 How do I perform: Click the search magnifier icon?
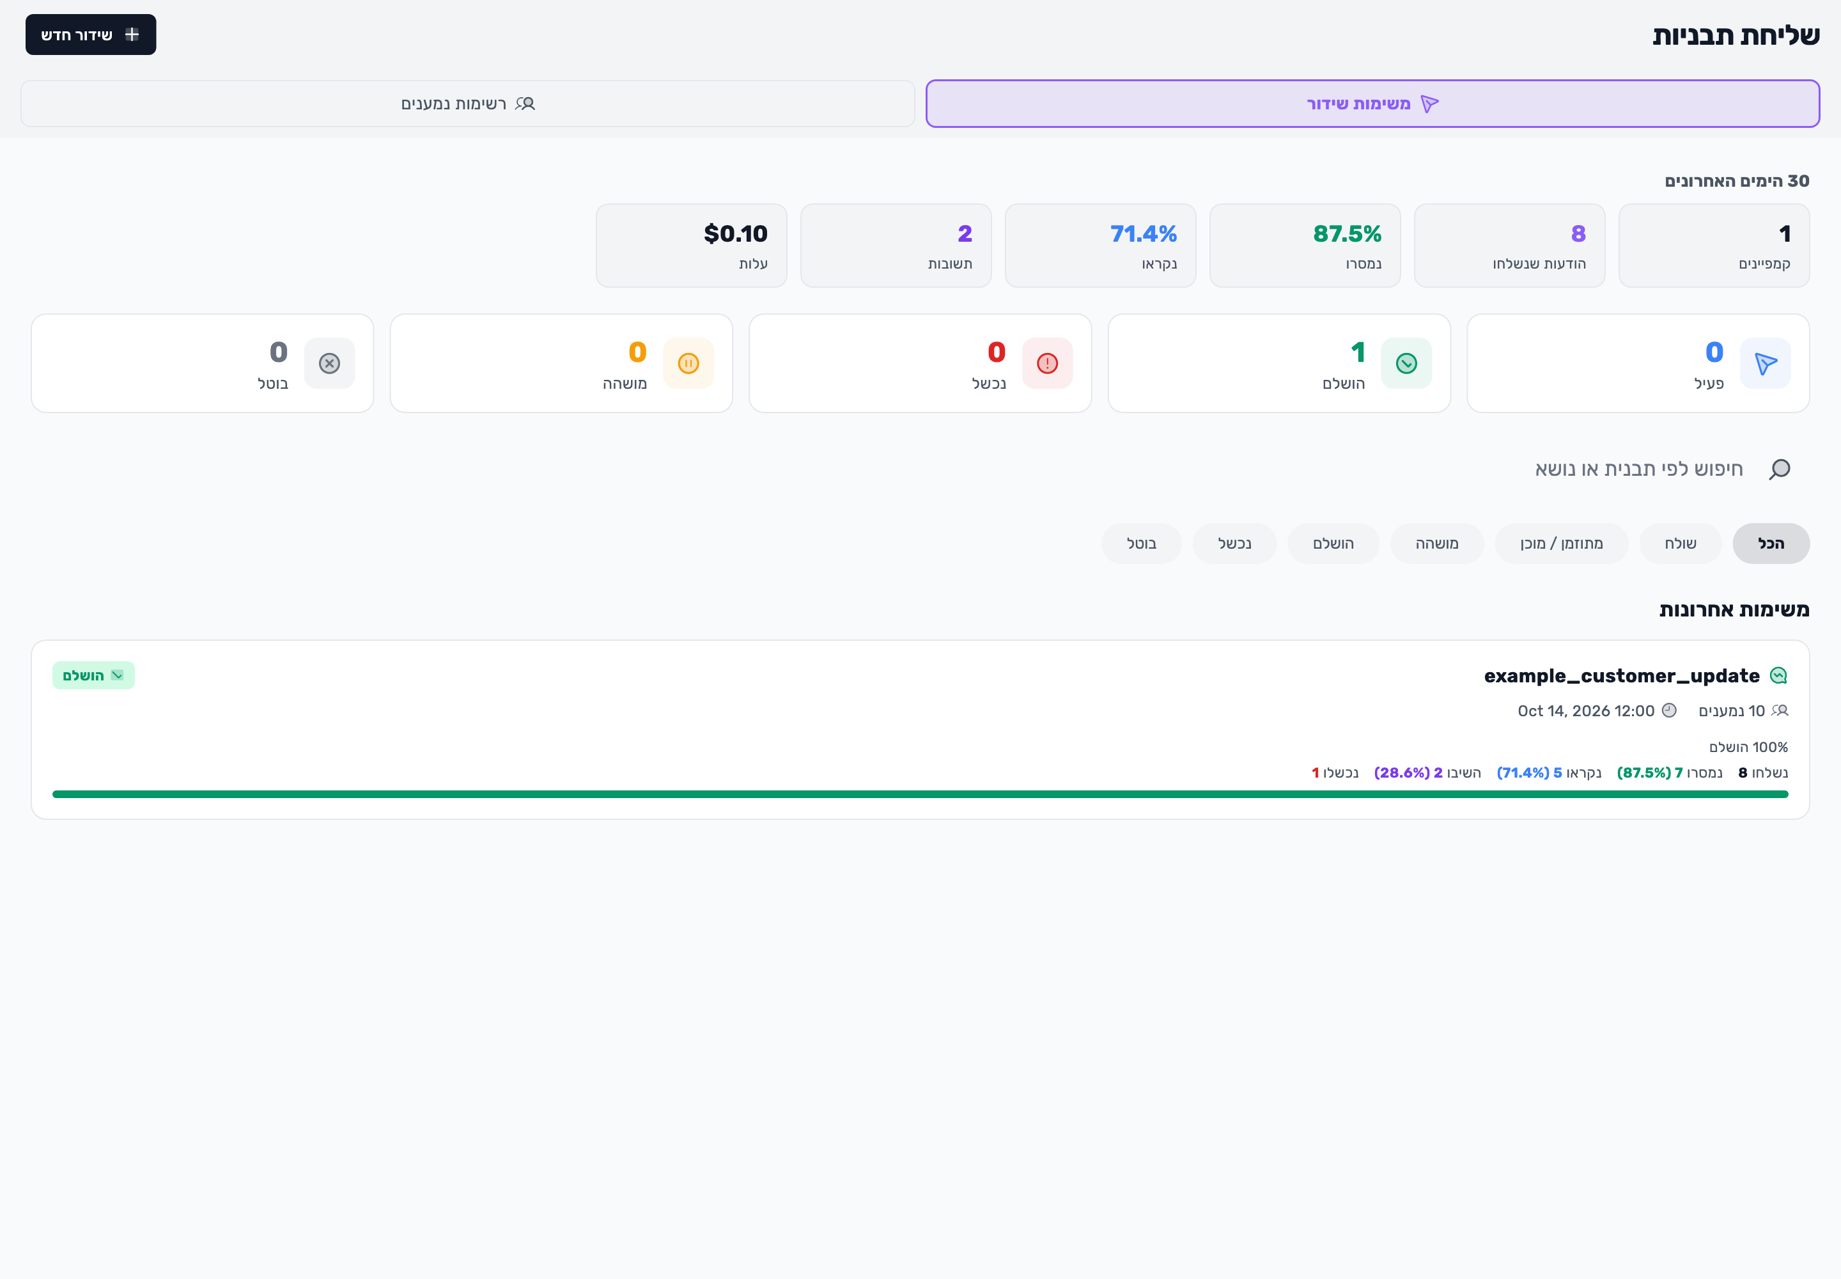pyautogui.click(x=1778, y=469)
